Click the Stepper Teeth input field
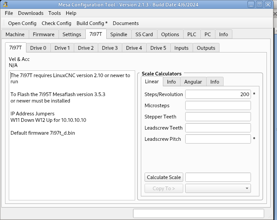Image resolution: width=277 pixels, height=220 pixels. click(218, 116)
